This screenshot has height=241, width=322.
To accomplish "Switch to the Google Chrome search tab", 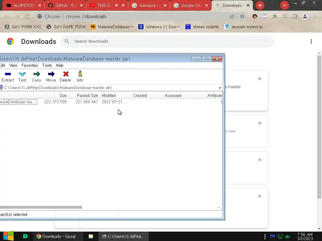I will (x=191, y=6).
